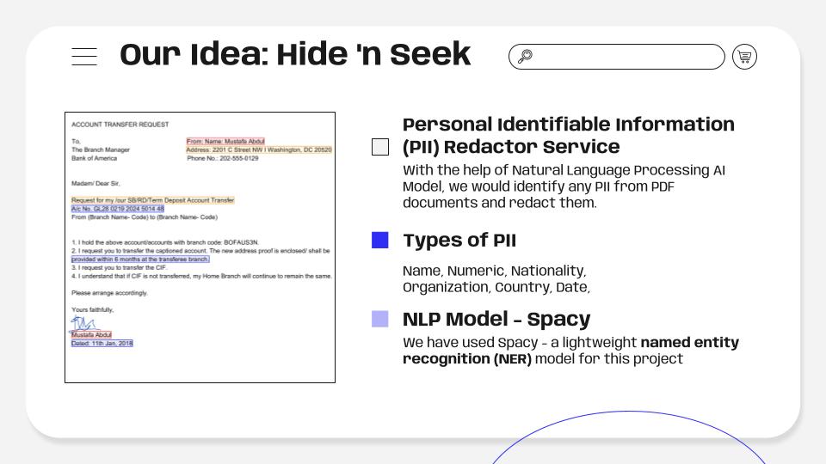Click red-boxed 'Mustafa Abdul' below signature

pos(92,334)
